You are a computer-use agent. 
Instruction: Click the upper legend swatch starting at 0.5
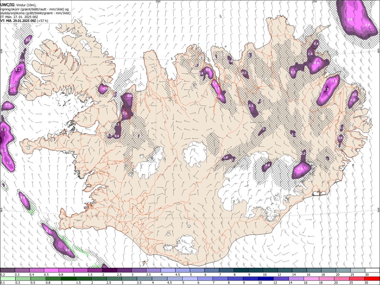coord(51,270)
